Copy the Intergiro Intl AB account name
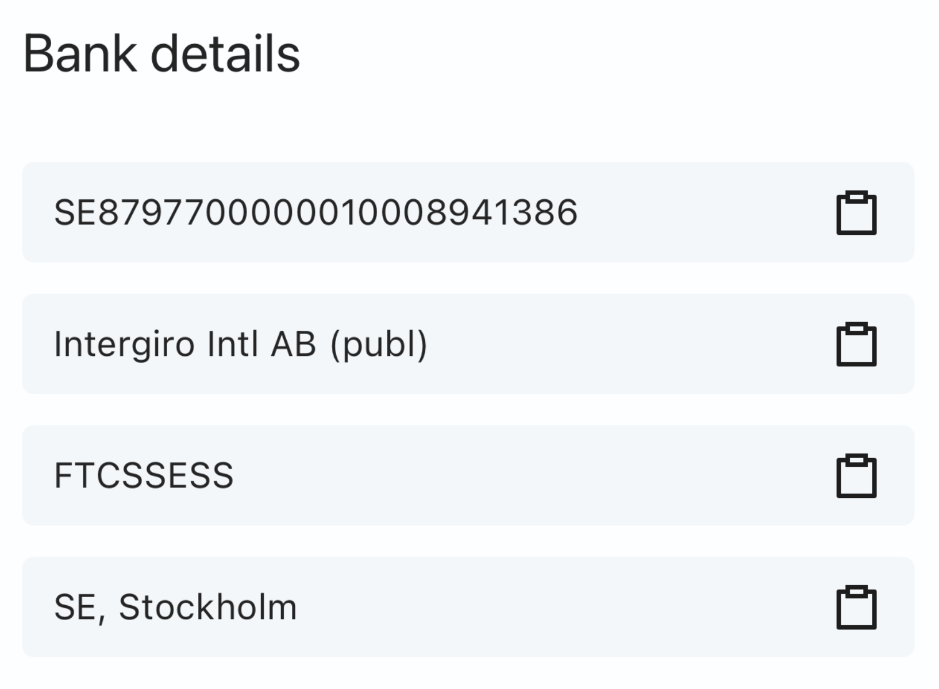The width and height of the screenshot is (939, 689). pyautogui.click(x=856, y=344)
